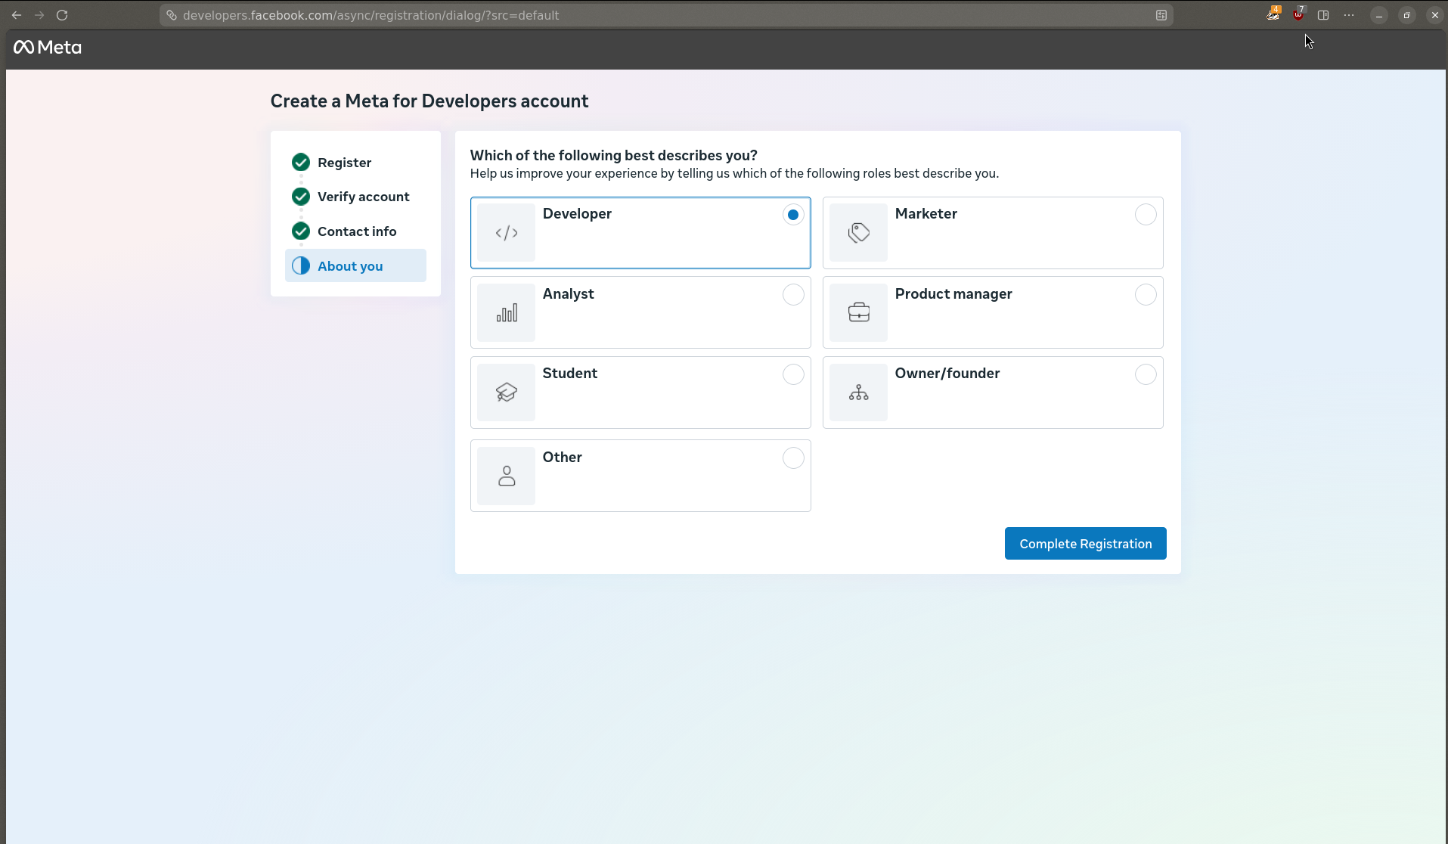Click the Student graduation cap icon

click(507, 393)
